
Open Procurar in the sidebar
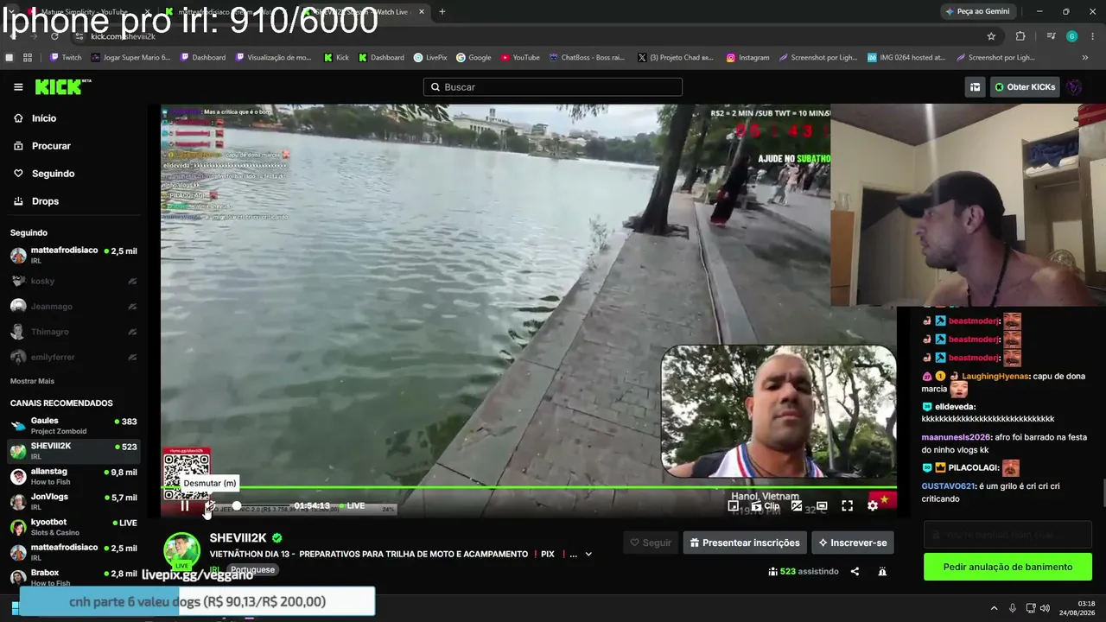[51, 146]
